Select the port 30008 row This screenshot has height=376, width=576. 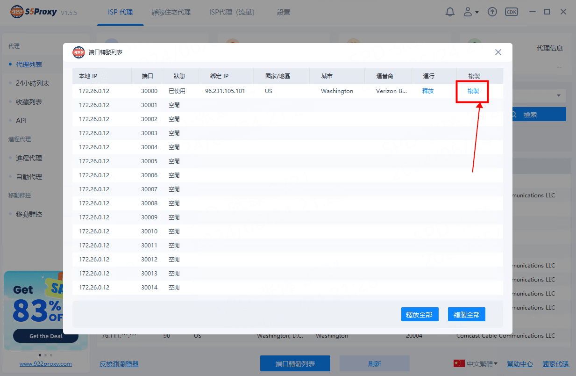(x=288, y=203)
